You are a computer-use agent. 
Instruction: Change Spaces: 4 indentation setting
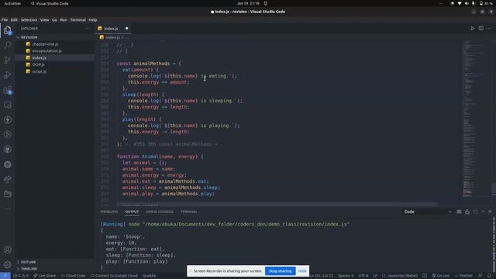tap(346, 276)
